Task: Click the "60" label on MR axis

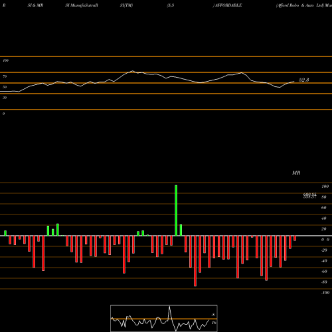Action: 323,208
